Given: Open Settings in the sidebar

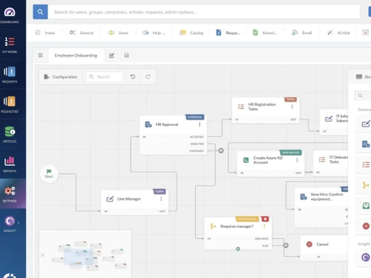Looking at the screenshot, I should pos(10,193).
